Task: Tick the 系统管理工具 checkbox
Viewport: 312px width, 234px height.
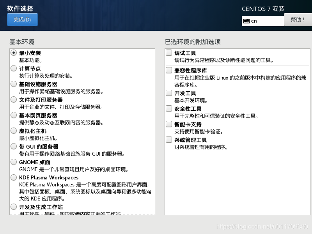Action: [169, 140]
